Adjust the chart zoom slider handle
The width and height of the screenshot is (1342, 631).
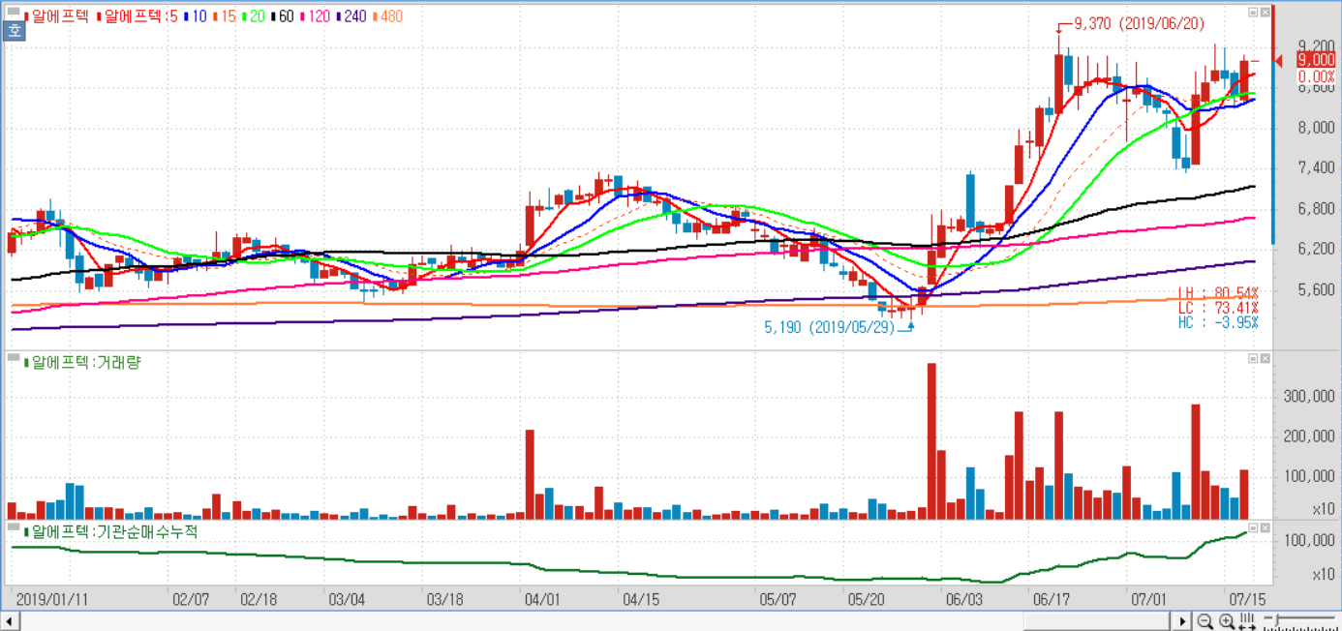(x=1277, y=619)
